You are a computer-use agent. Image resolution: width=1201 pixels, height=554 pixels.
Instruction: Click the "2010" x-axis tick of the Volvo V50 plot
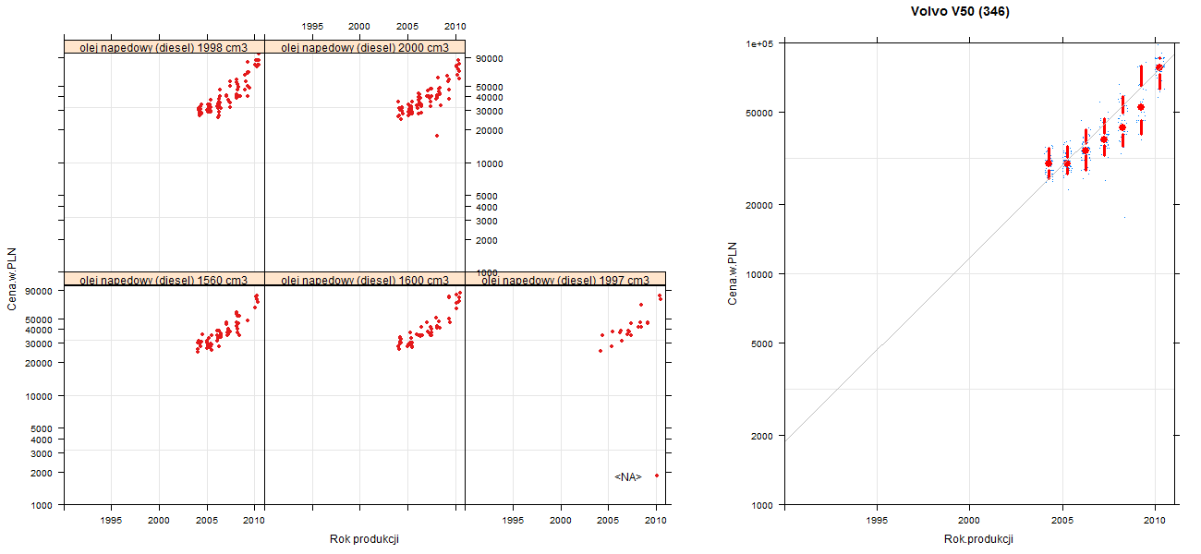pyautogui.click(x=1154, y=522)
